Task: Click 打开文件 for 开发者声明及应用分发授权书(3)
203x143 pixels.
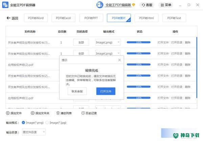Action: coord(163,42)
